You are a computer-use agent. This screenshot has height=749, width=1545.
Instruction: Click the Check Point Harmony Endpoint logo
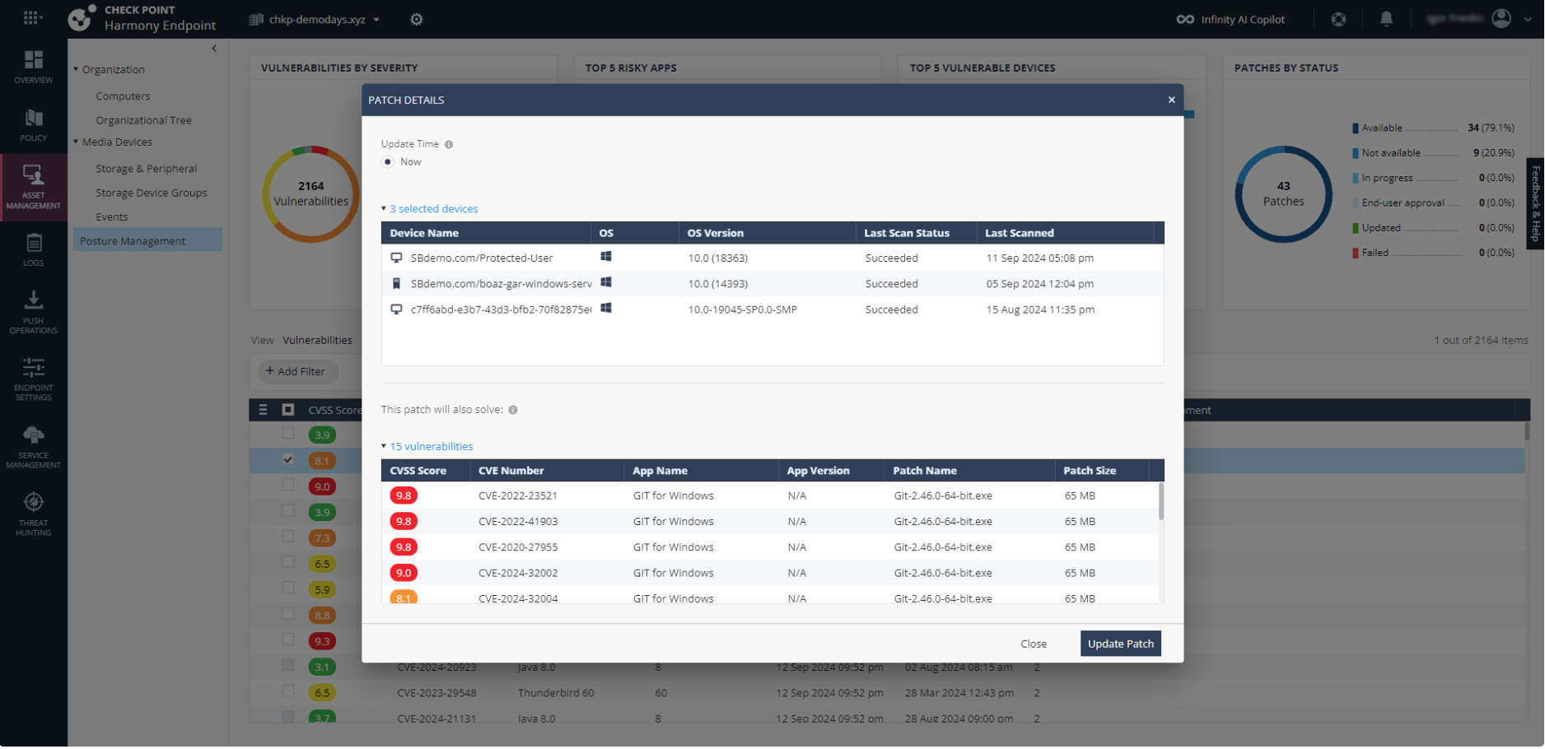point(142,18)
